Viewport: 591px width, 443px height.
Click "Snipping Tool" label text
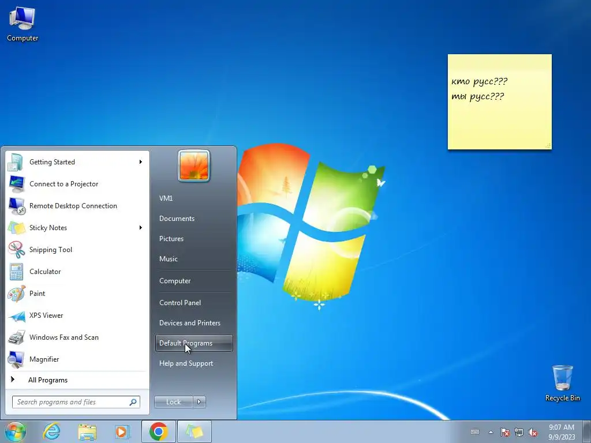[51, 250]
